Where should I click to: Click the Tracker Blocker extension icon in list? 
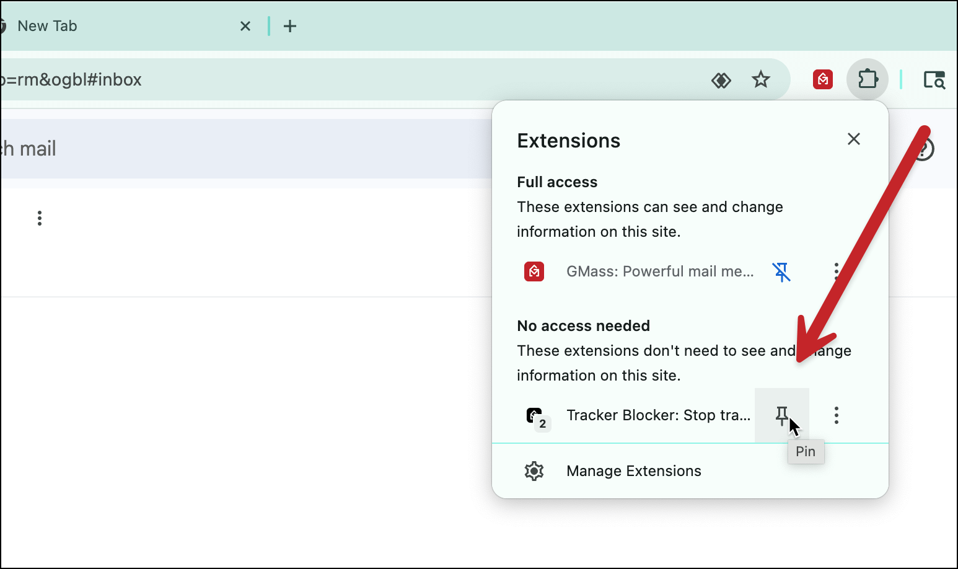pos(535,415)
